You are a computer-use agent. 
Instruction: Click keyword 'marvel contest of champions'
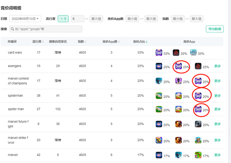tap(18, 81)
